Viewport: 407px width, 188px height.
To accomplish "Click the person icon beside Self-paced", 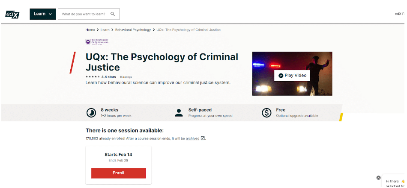I will tap(179, 113).
